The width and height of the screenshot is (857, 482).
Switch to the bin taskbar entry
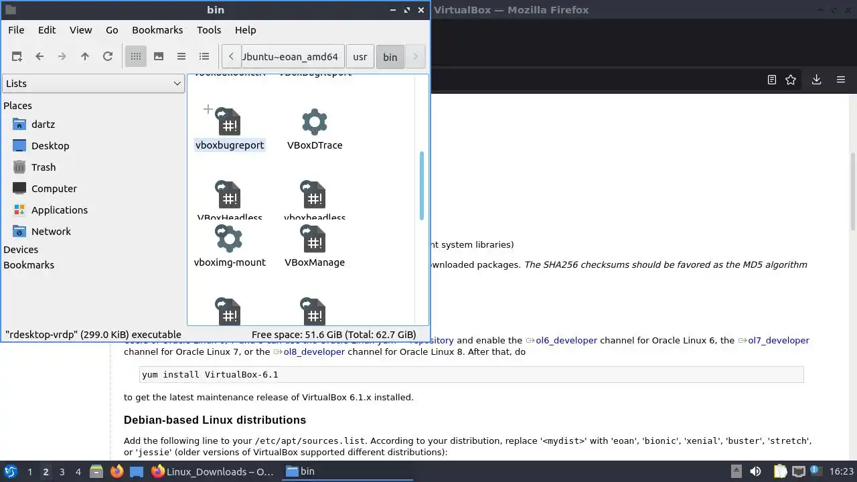pos(347,471)
